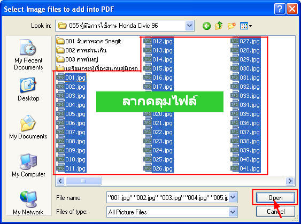Open My Recent Documents place
301x224 pixels.
click(28, 55)
